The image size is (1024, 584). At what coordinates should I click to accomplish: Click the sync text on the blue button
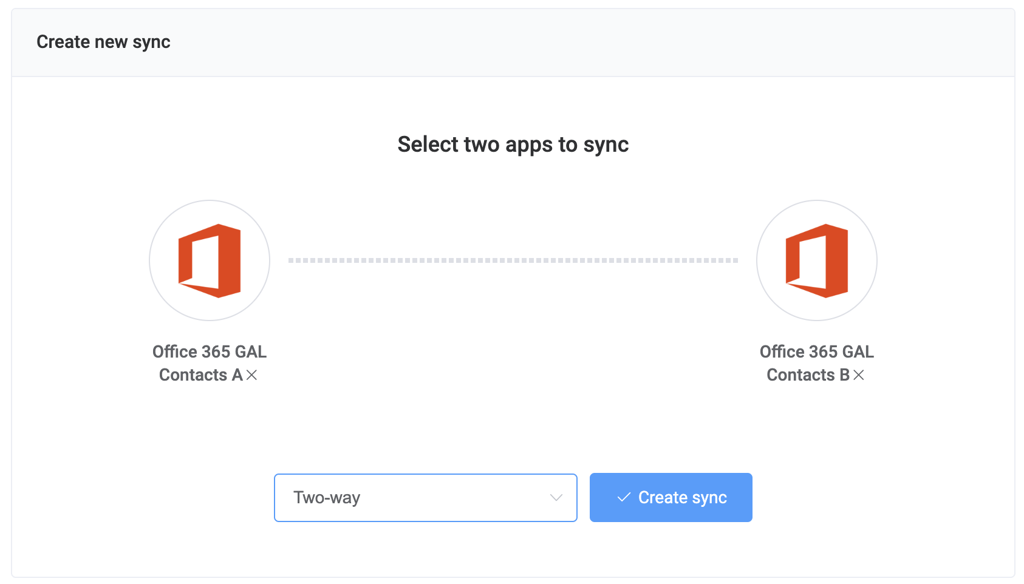[x=709, y=498]
